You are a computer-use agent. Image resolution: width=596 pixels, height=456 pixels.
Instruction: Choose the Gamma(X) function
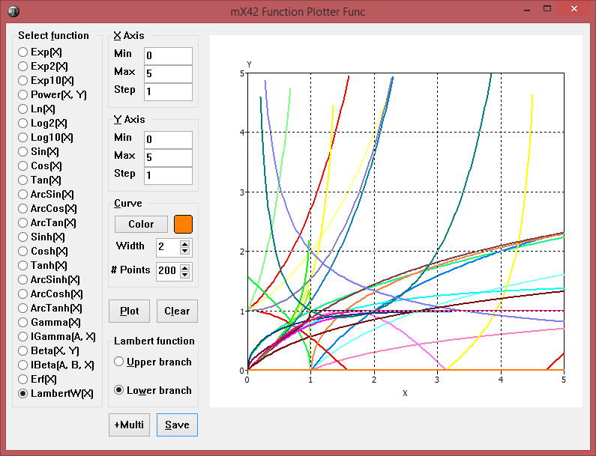click(x=24, y=322)
